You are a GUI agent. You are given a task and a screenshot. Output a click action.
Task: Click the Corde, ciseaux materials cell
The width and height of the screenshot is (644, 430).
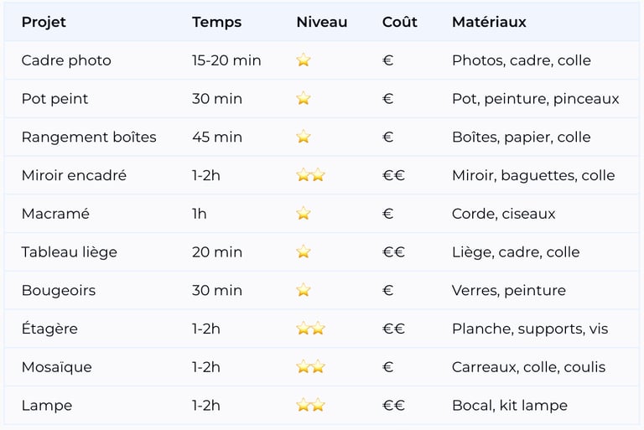tap(503, 214)
